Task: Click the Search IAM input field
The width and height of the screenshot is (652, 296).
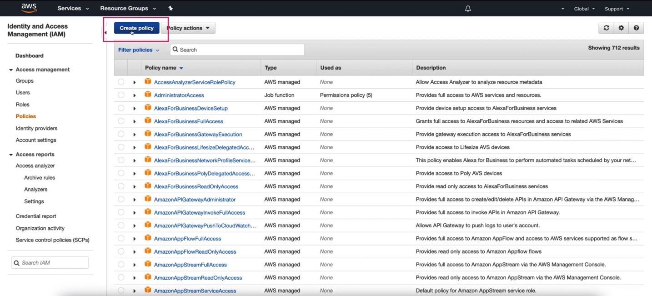Action: pos(50,263)
